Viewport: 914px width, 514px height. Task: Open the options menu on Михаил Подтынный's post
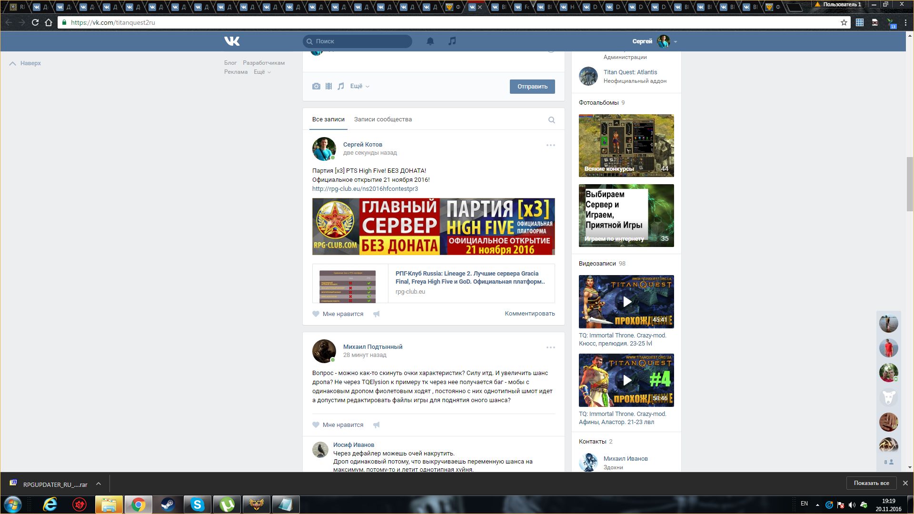point(550,347)
